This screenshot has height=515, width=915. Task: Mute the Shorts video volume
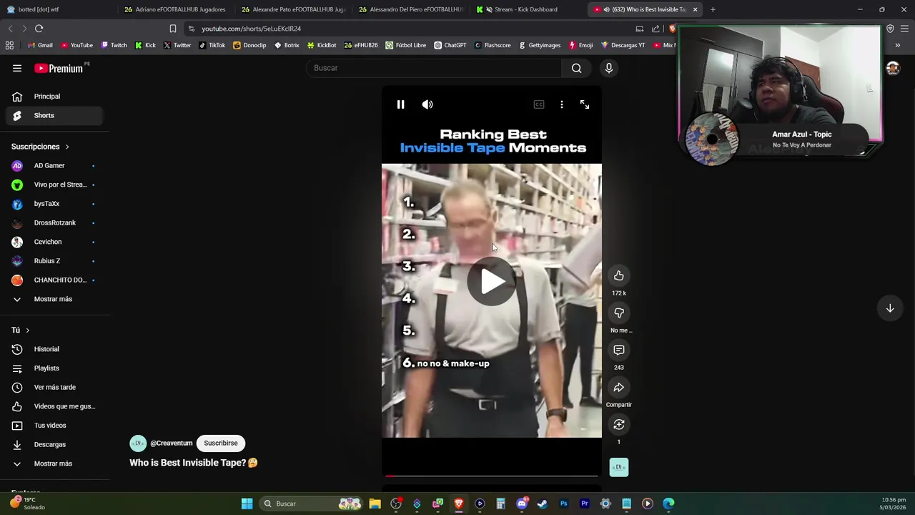427,104
